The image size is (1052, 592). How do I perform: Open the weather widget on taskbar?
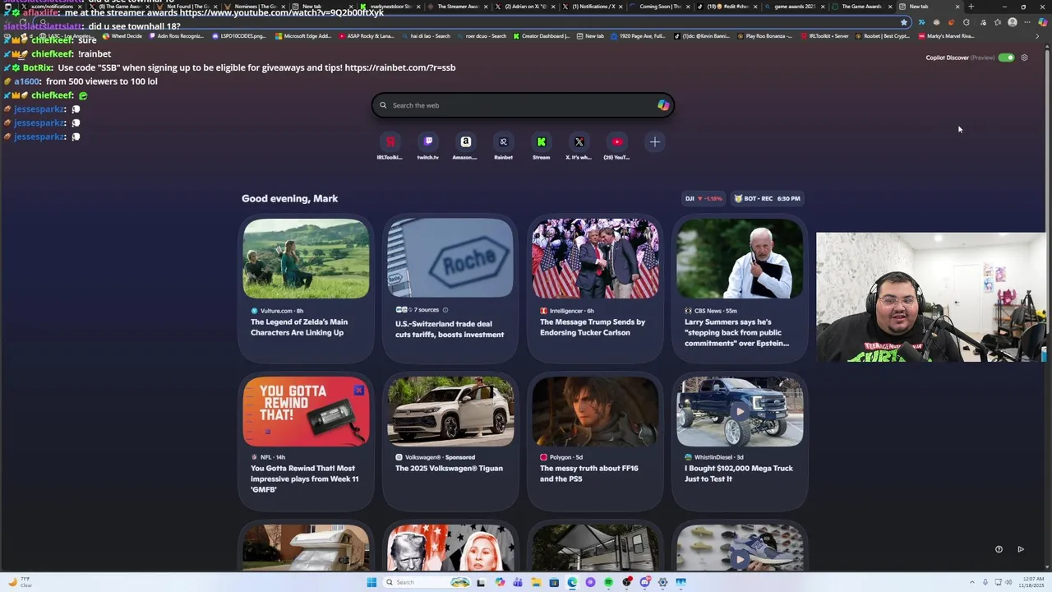coord(18,582)
